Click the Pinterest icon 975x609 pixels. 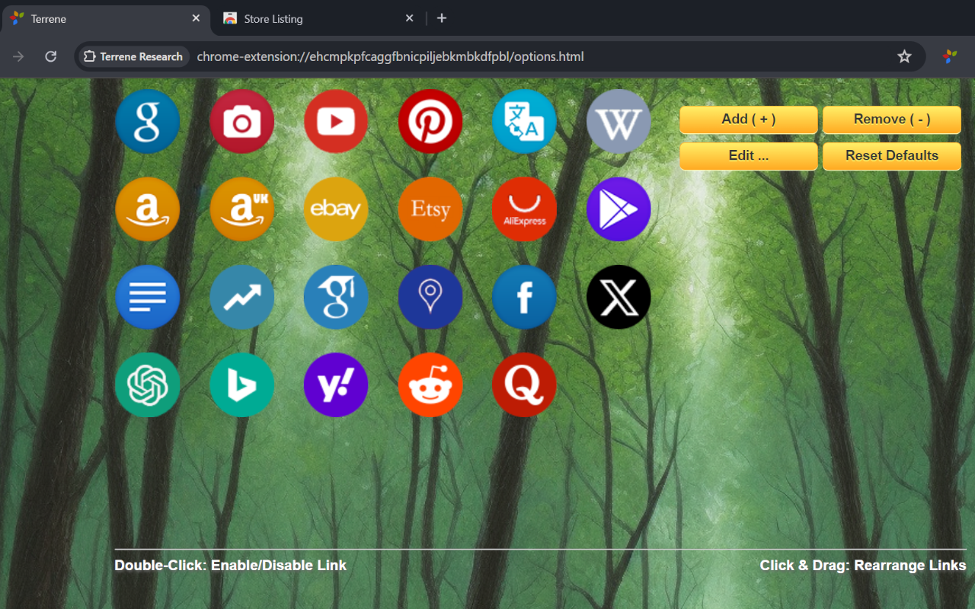[x=430, y=122]
